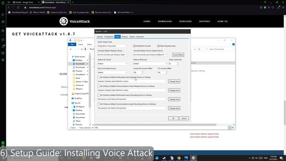Image resolution: width=286 pixels, height=161 pixels.
Task: Click the Search Downloads field in File Explorer
Action: coord(219,49)
